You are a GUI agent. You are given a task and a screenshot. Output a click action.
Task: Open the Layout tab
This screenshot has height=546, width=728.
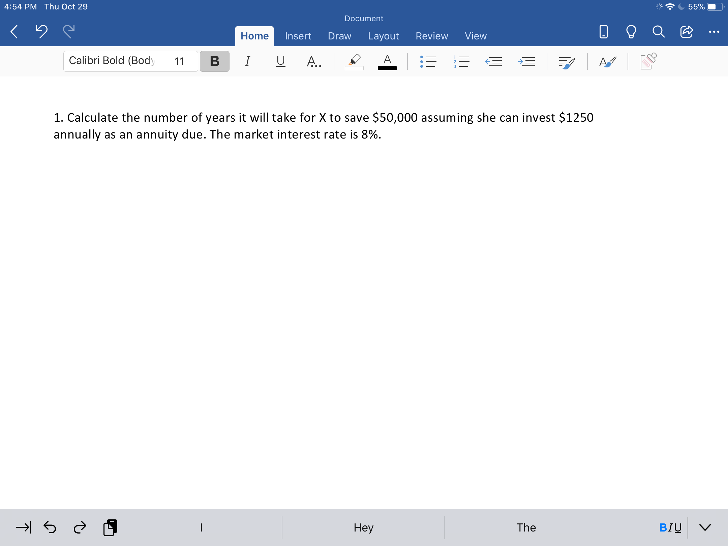(x=383, y=36)
